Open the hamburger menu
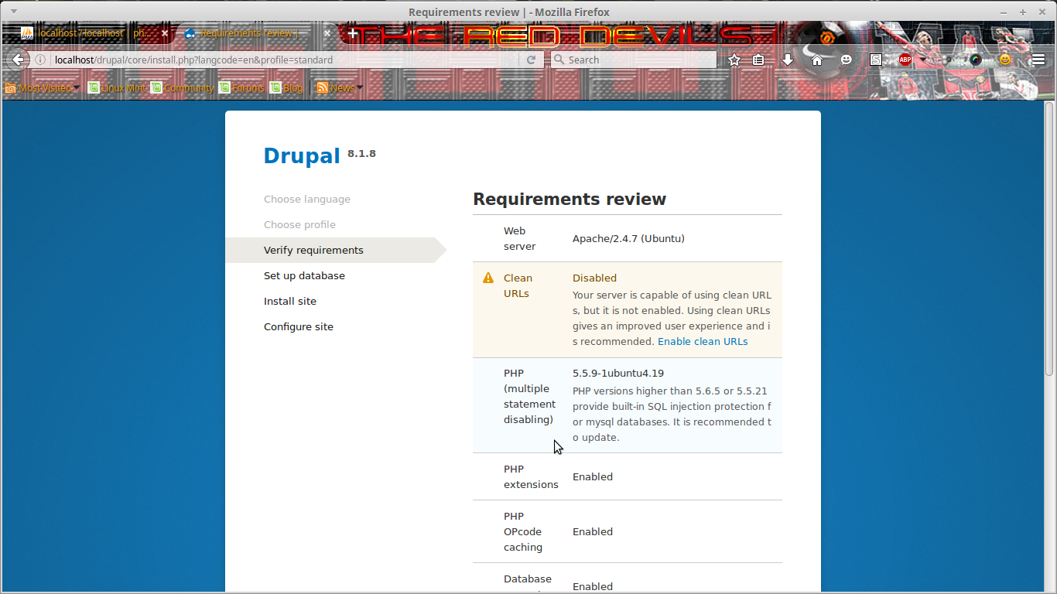The width and height of the screenshot is (1057, 594). (1037, 59)
